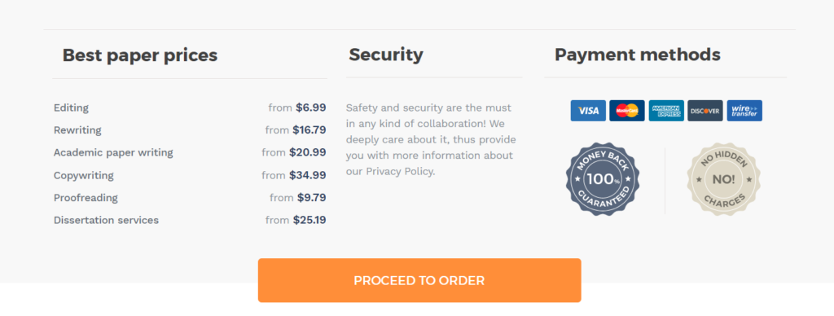Click the Discover card icon
Screen dimensions: 834x316
(x=705, y=111)
